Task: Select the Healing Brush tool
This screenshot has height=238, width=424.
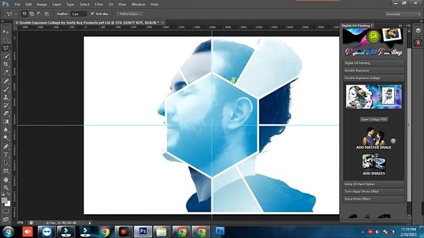Action: [x=6, y=81]
